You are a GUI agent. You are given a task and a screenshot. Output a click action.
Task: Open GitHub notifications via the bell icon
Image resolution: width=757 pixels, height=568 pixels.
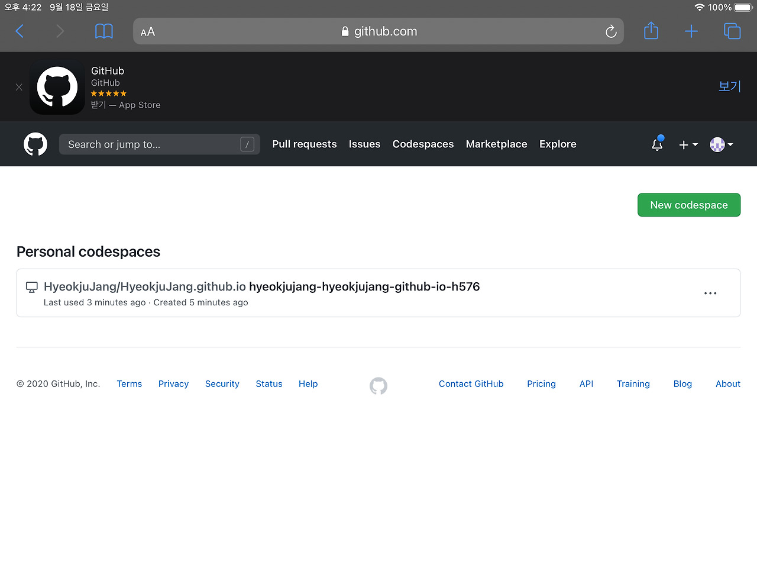point(657,144)
